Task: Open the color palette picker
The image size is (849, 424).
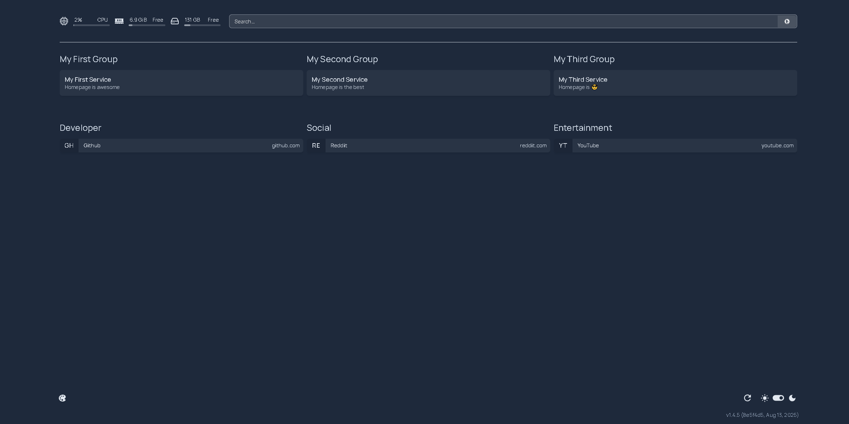Action: pyautogui.click(x=62, y=398)
